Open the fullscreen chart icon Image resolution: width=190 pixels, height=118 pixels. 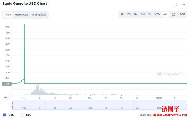point(175,5)
